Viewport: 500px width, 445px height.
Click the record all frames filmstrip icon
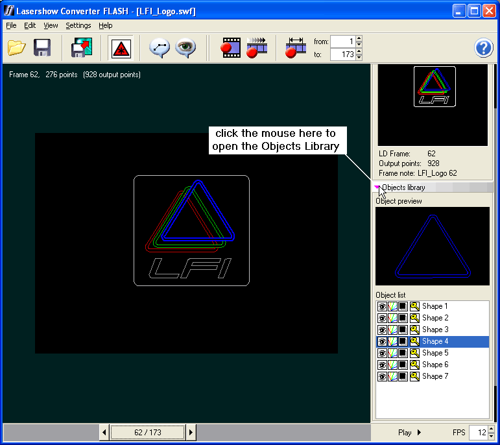[x=257, y=48]
